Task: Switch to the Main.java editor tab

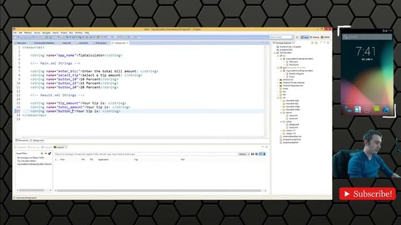Action: pyautogui.click(x=21, y=43)
